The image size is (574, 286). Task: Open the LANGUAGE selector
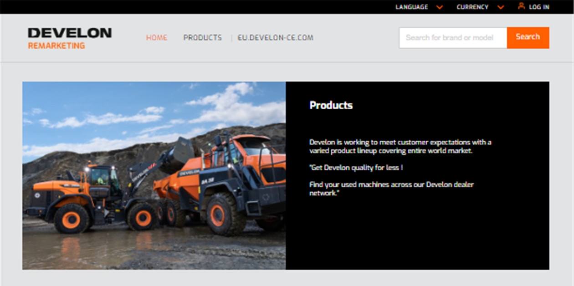419,7
